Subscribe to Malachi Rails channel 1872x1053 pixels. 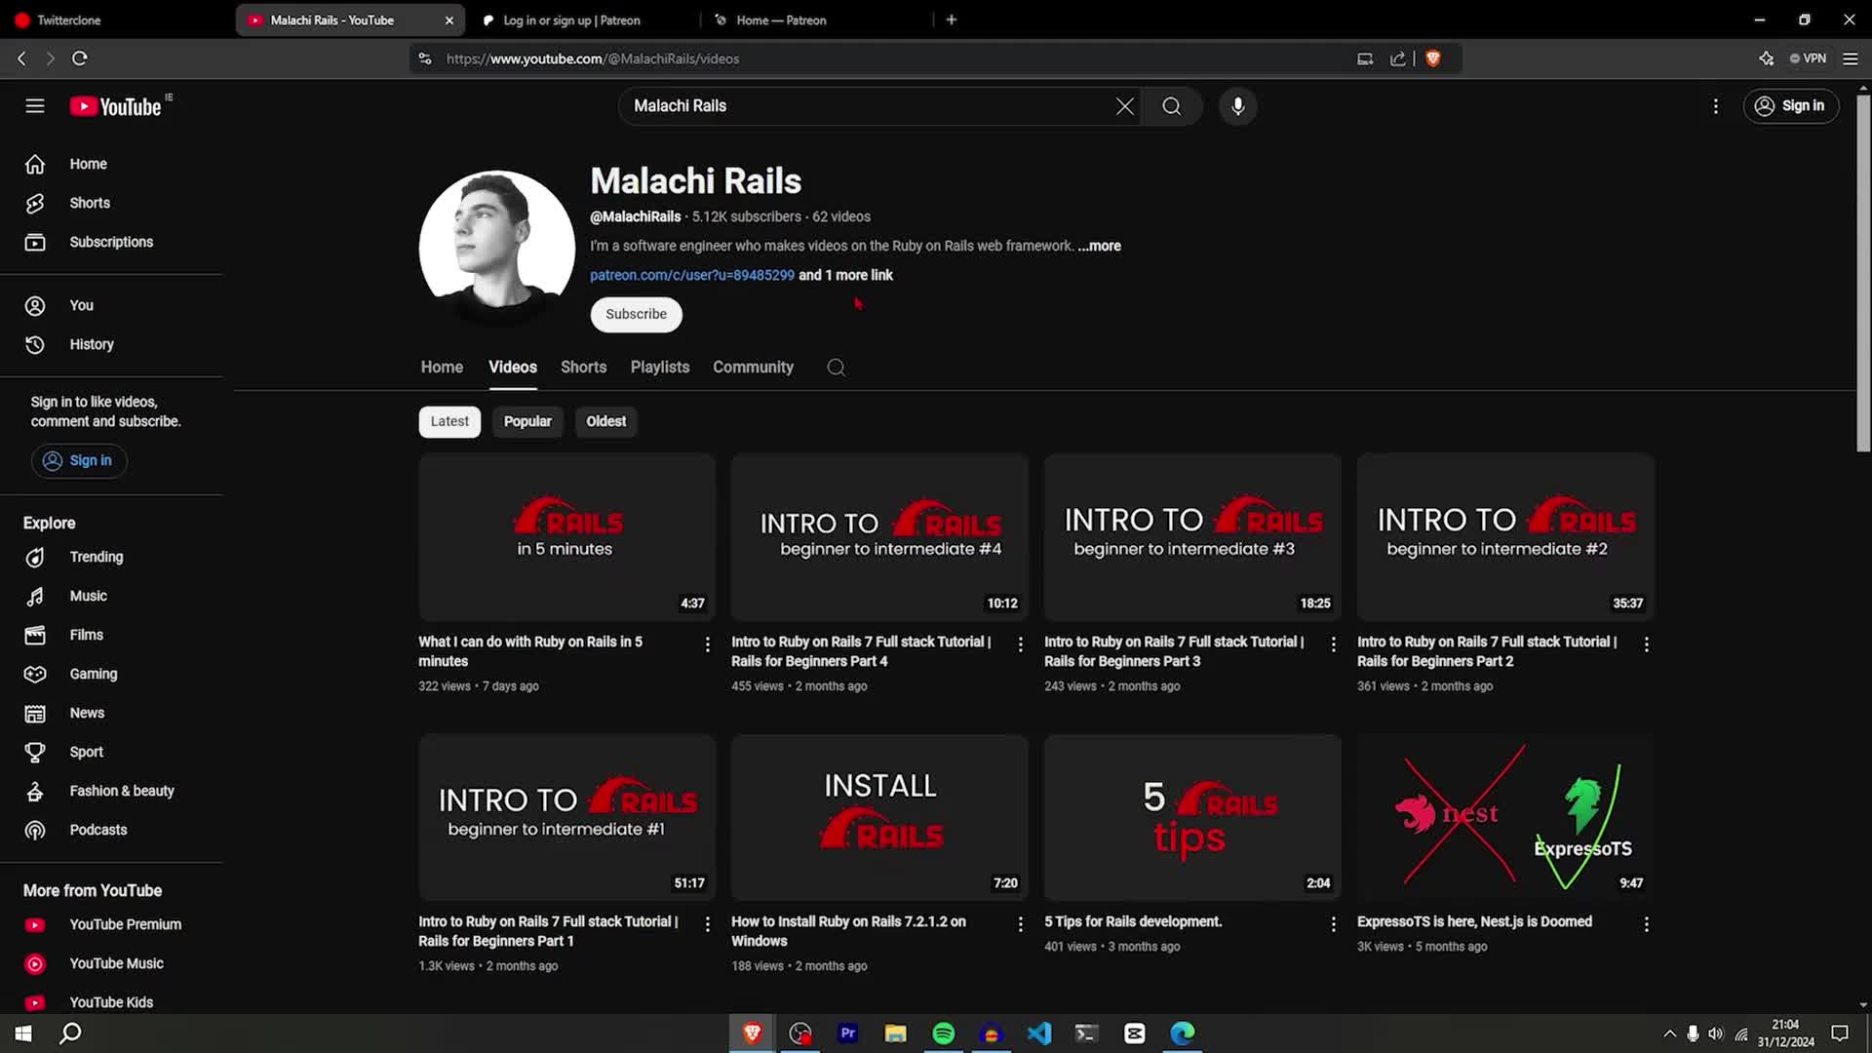[636, 314]
